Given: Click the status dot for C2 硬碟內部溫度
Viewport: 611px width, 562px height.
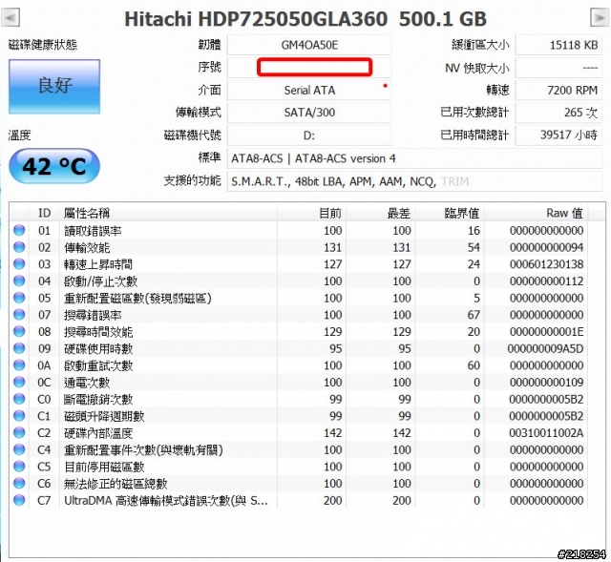Looking at the screenshot, I should (19, 432).
